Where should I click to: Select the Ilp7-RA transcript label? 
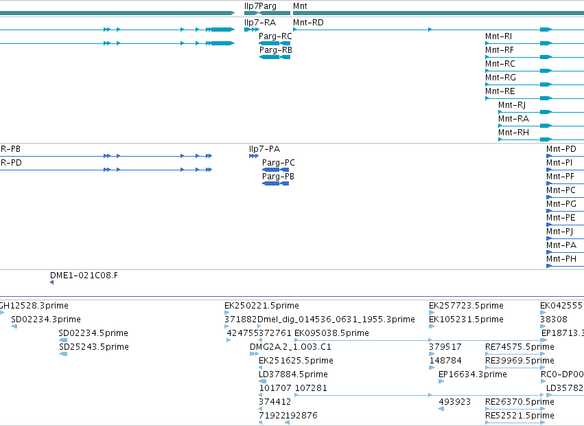pos(260,23)
